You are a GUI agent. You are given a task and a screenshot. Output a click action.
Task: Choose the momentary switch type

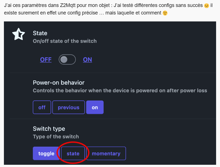106,153
